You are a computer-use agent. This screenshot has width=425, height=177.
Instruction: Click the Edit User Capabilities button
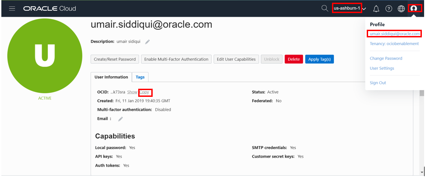point(236,59)
